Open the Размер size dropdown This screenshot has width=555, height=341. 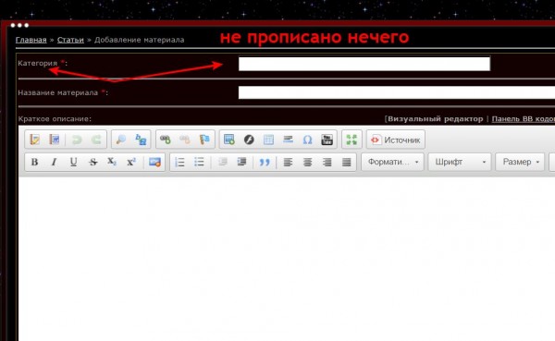coord(520,162)
